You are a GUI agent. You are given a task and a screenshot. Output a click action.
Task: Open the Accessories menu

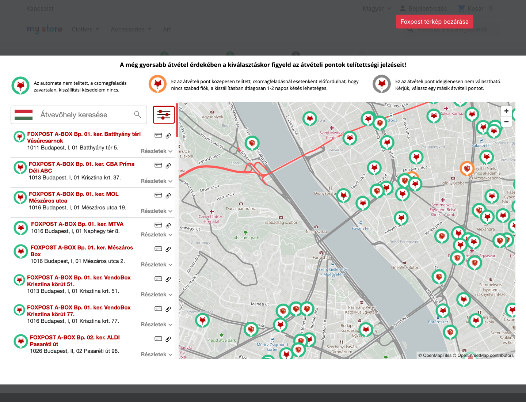tap(131, 29)
